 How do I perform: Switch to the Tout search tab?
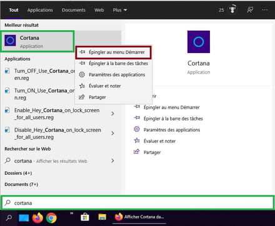click(14, 10)
